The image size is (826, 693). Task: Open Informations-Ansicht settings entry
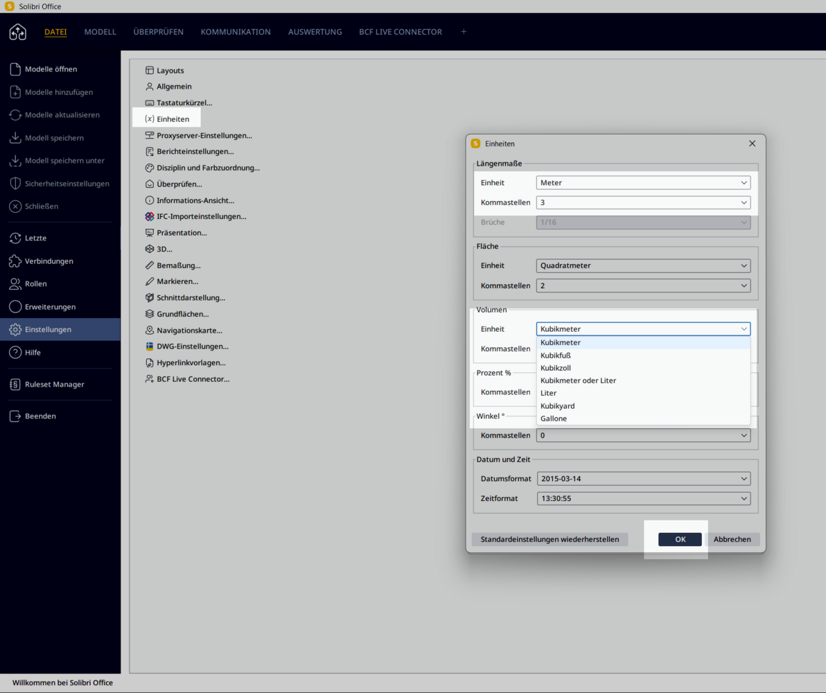(190, 200)
